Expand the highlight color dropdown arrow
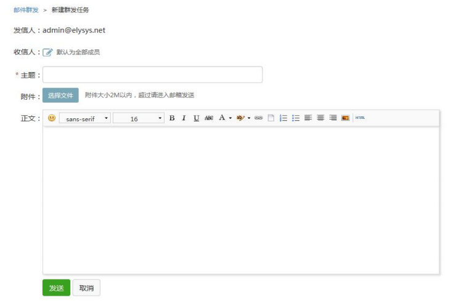462x303 pixels. (249, 118)
